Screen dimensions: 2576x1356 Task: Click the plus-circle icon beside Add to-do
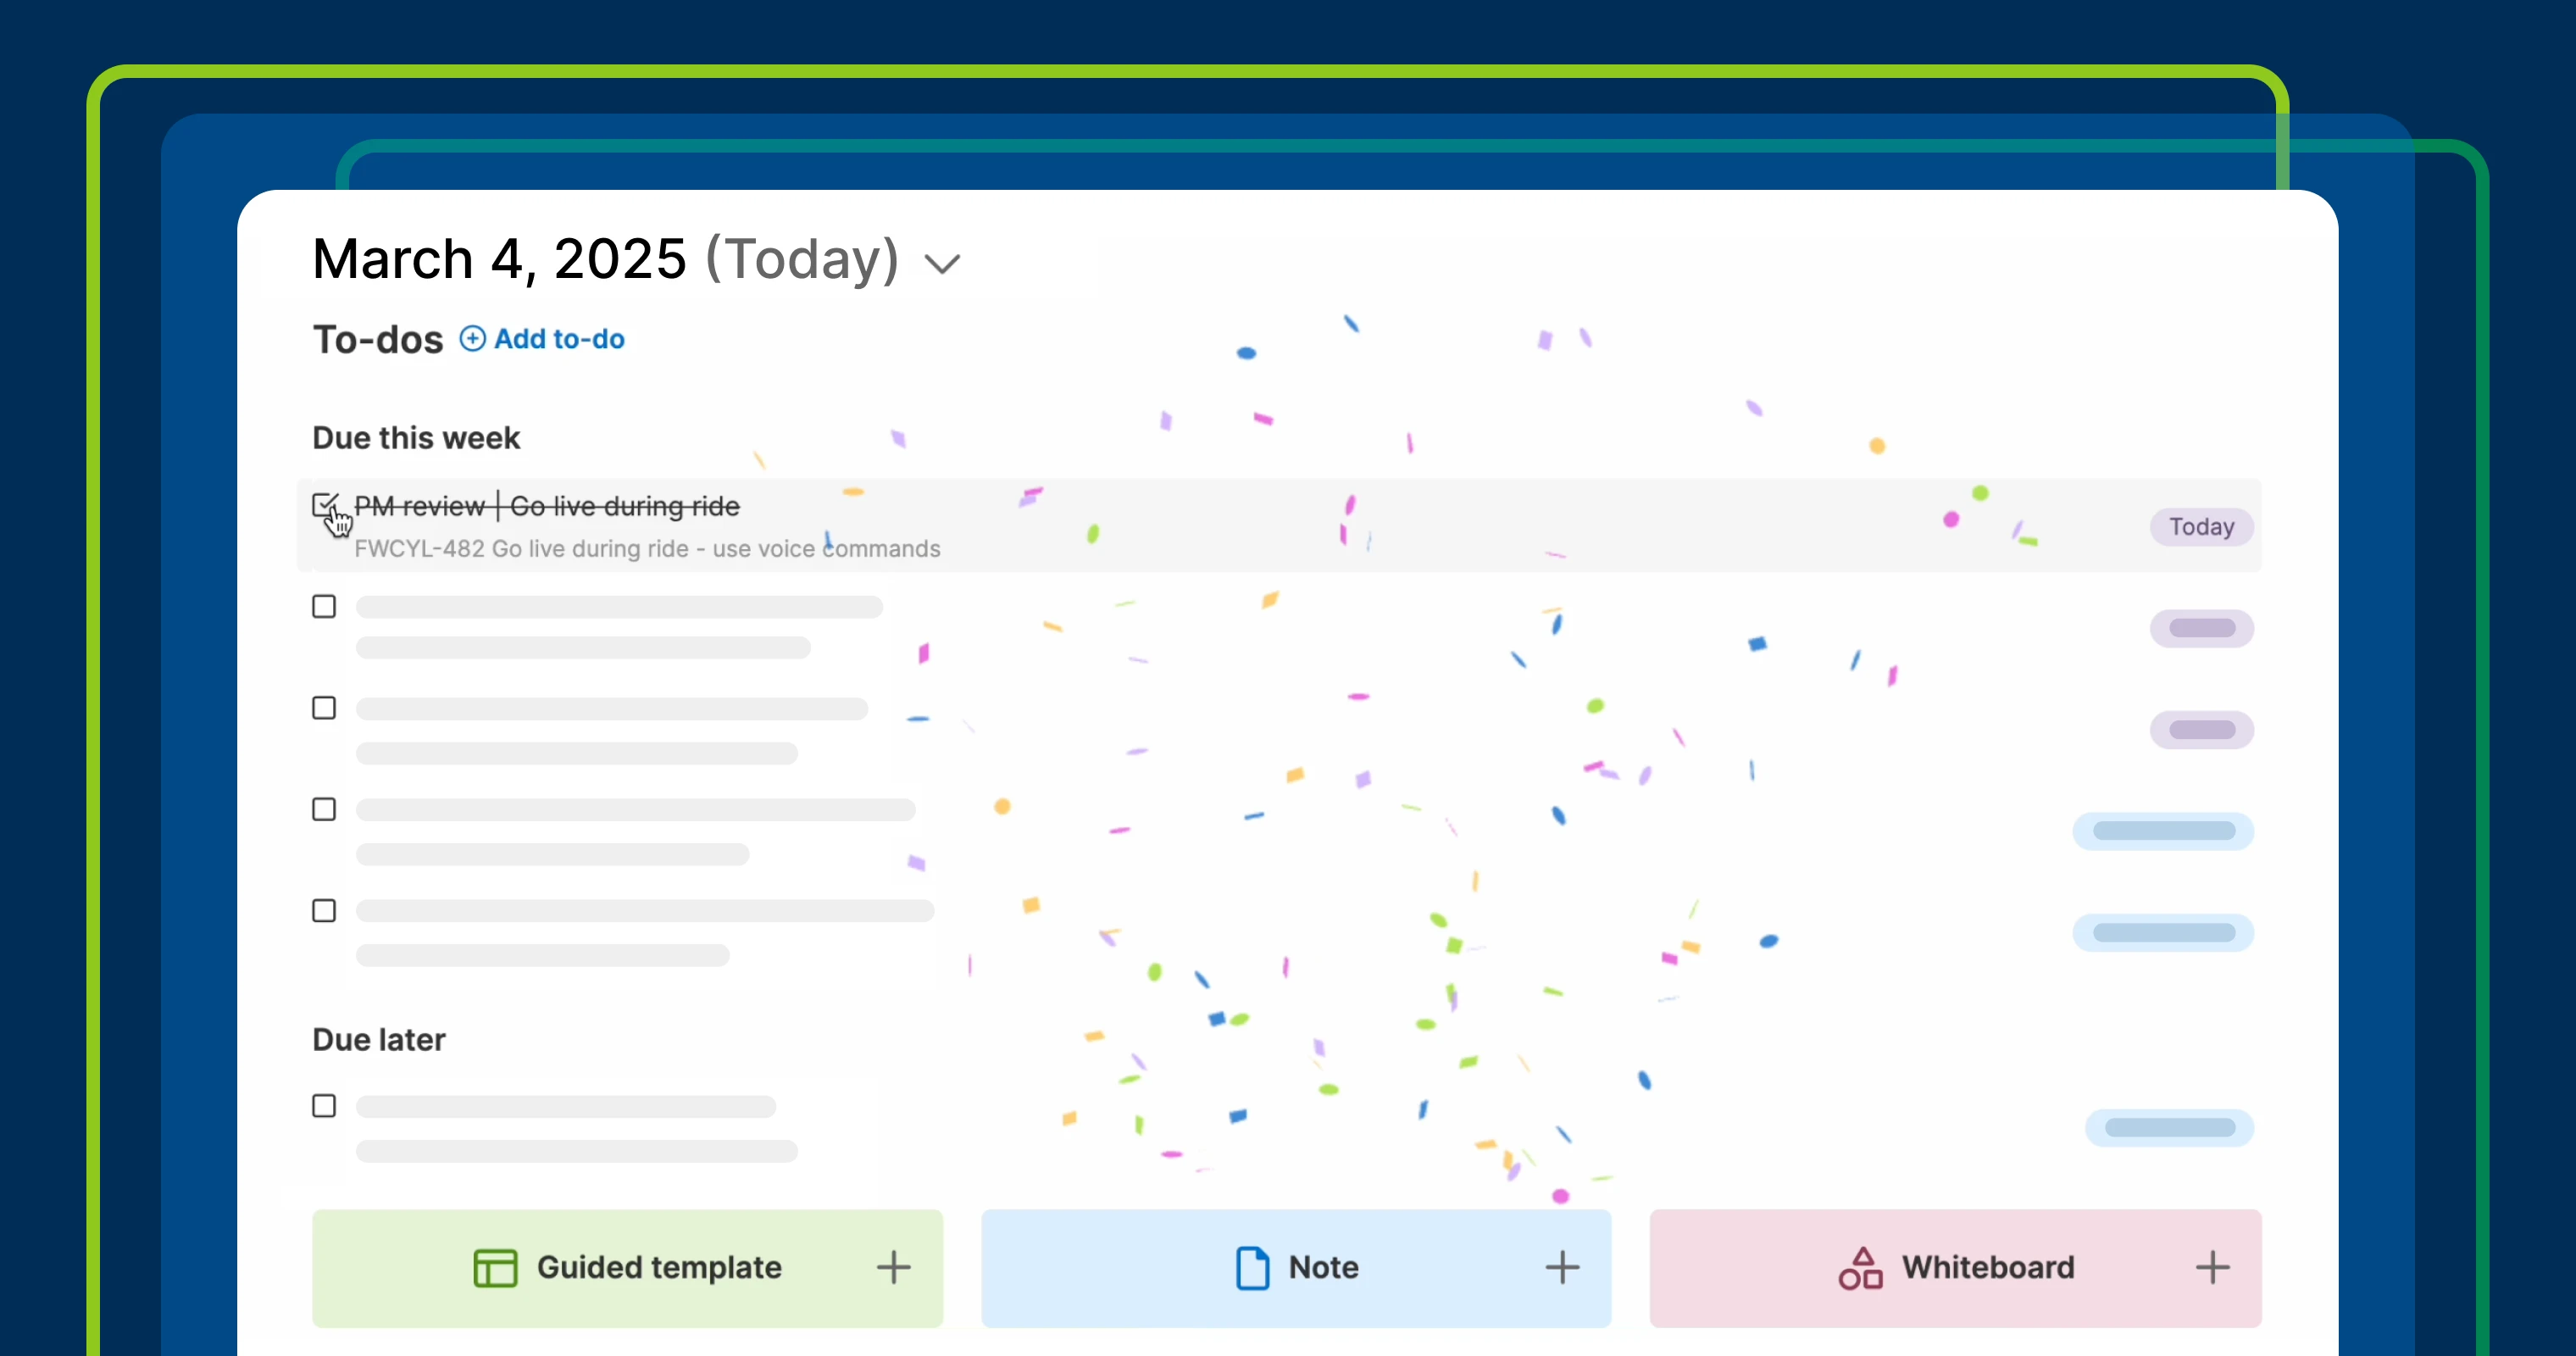click(472, 339)
